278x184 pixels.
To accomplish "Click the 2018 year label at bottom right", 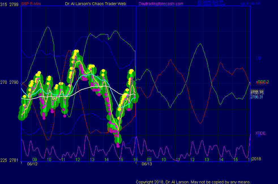I will pos(256,159).
